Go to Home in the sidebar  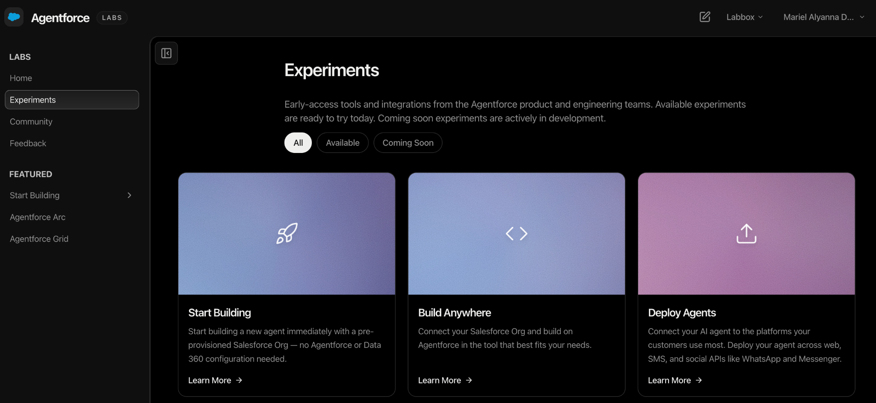pyautogui.click(x=21, y=78)
